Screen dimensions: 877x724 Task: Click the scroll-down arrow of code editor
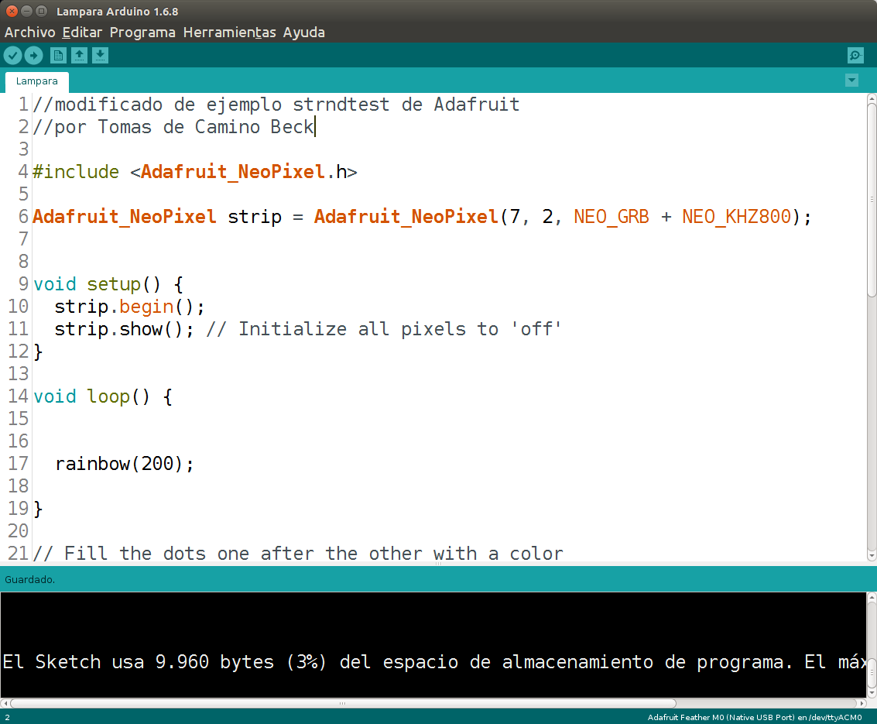[872, 556]
